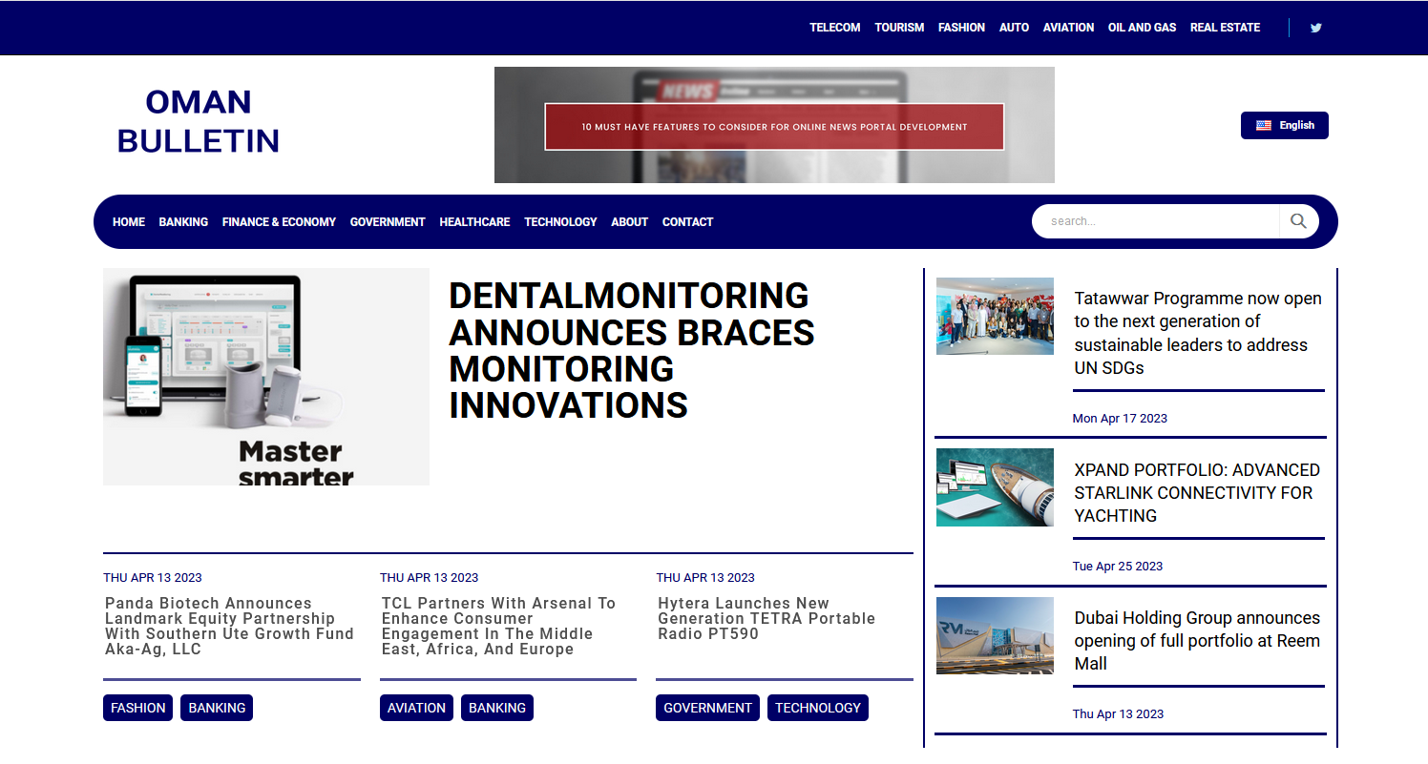Visit the Oil and Gas category

[1142, 28]
